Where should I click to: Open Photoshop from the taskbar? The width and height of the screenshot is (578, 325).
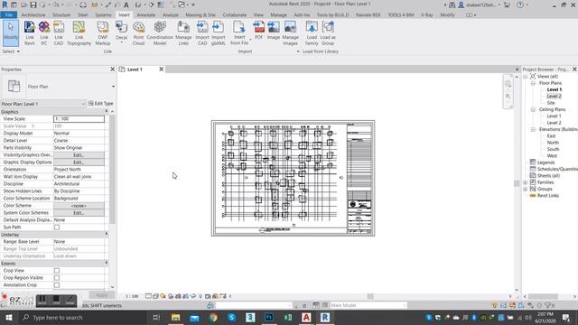tap(269, 317)
